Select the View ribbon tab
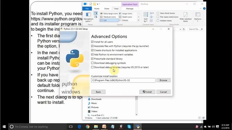 116,9
